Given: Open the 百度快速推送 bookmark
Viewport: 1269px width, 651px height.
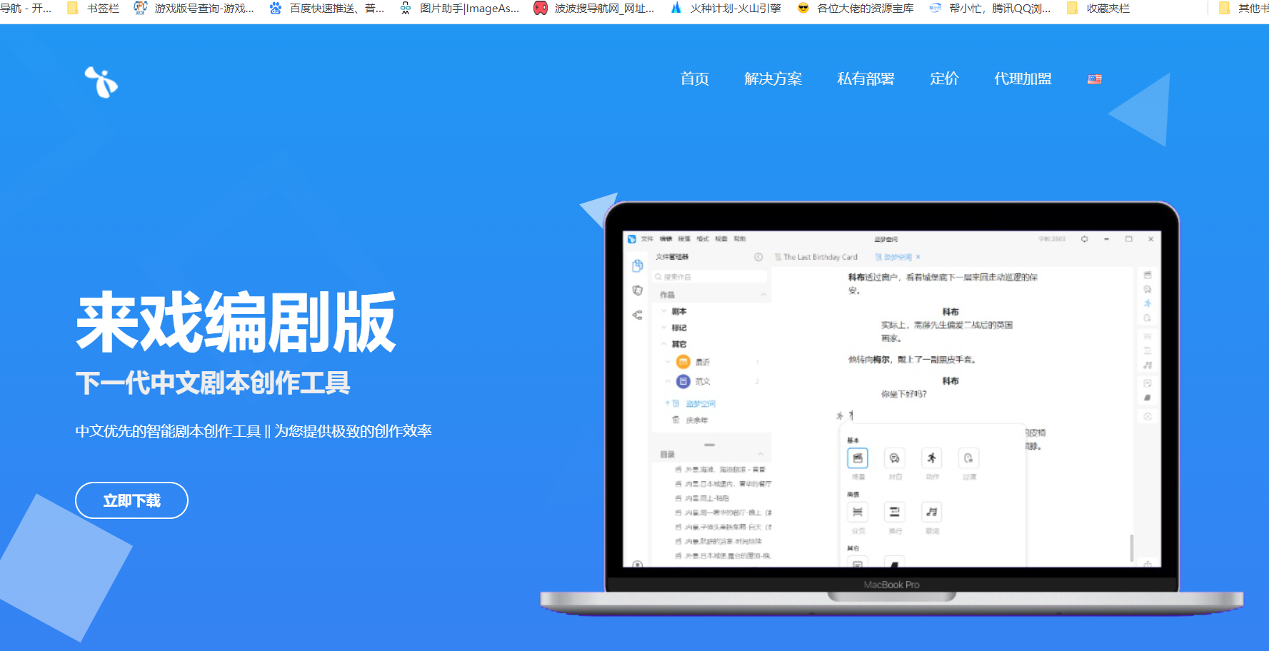Looking at the screenshot, I should [x=327, y=9].
